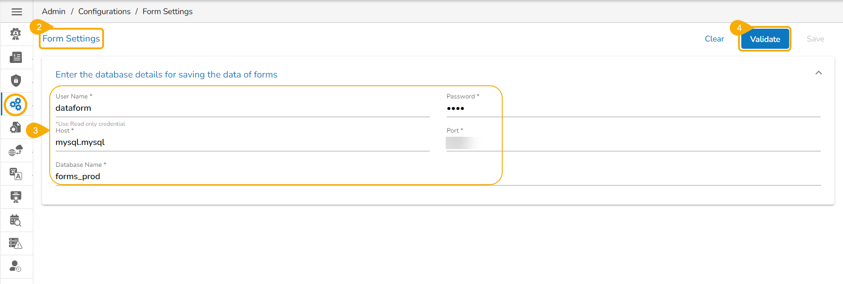Click the award badge sidebar icon
Screen dimensions: 843x284
(x=16, y=34)
